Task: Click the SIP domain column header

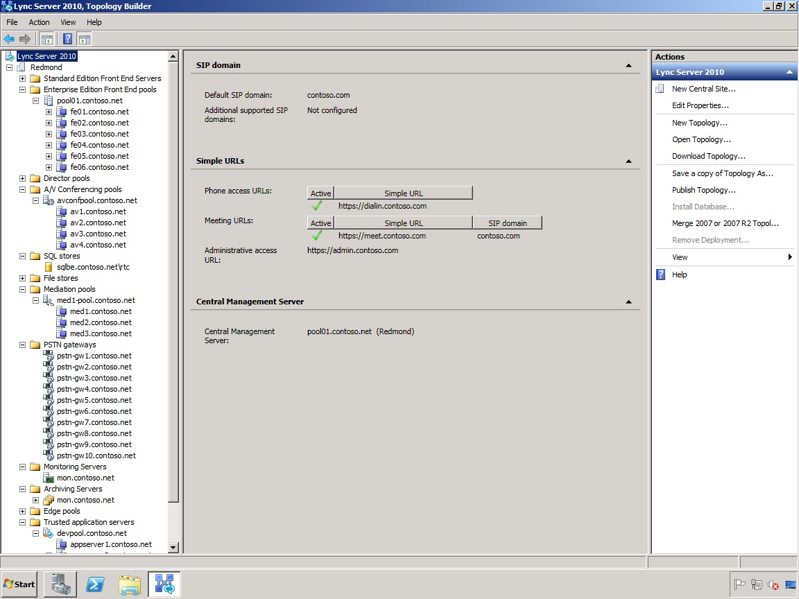Action: pos(508,223)
